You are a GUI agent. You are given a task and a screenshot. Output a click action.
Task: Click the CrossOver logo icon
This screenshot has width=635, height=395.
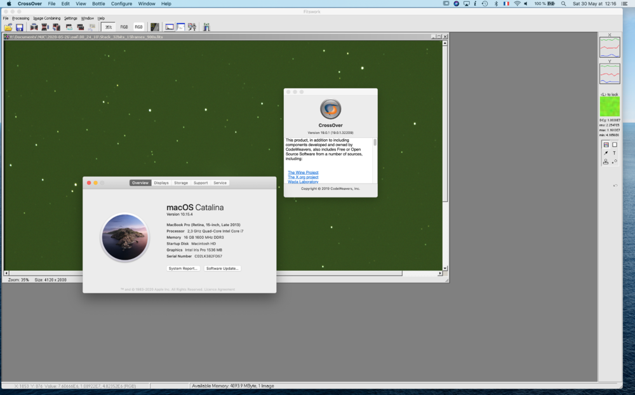(330, 109)
